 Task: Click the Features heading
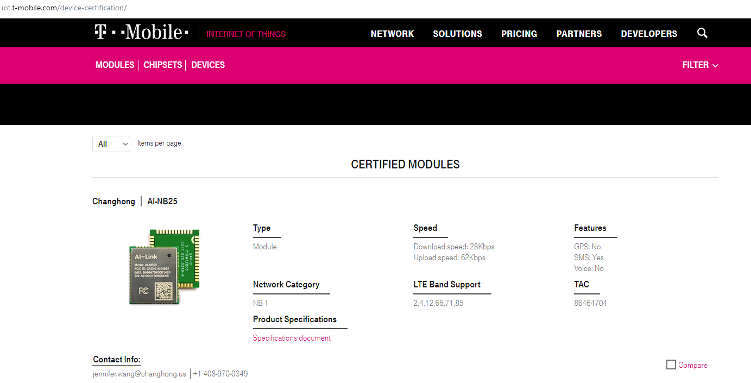pyautogui.click(x=590, y=228)
